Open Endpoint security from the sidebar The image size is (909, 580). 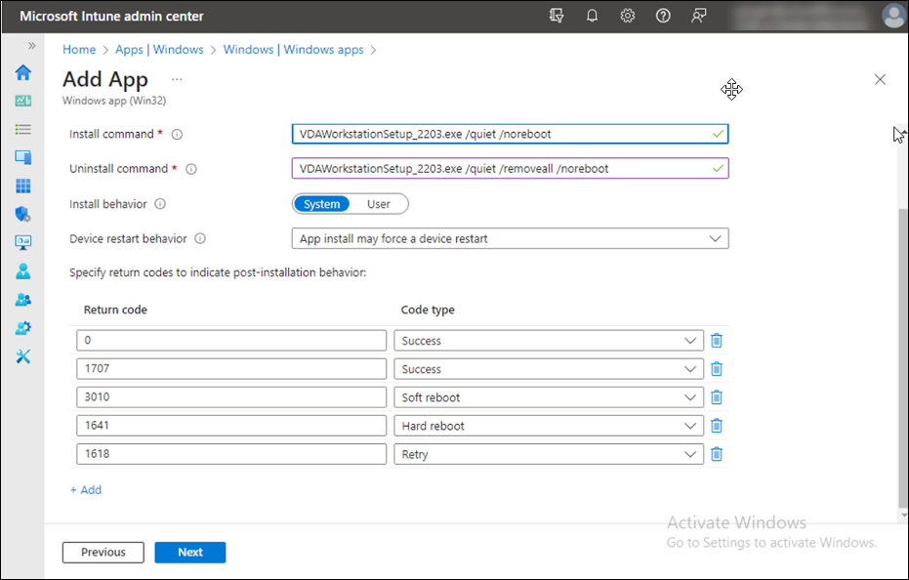tap(22, 214)
